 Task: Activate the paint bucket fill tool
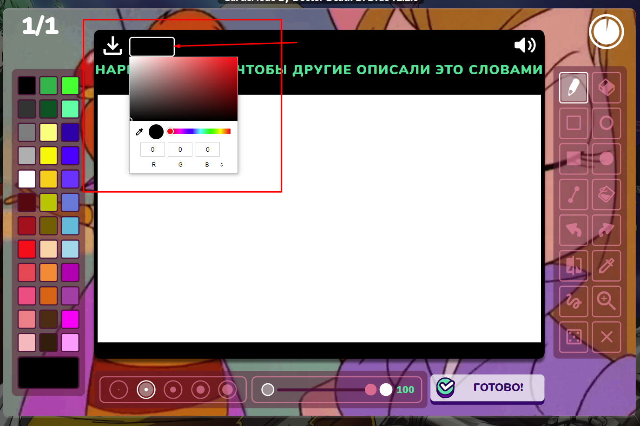607,194
